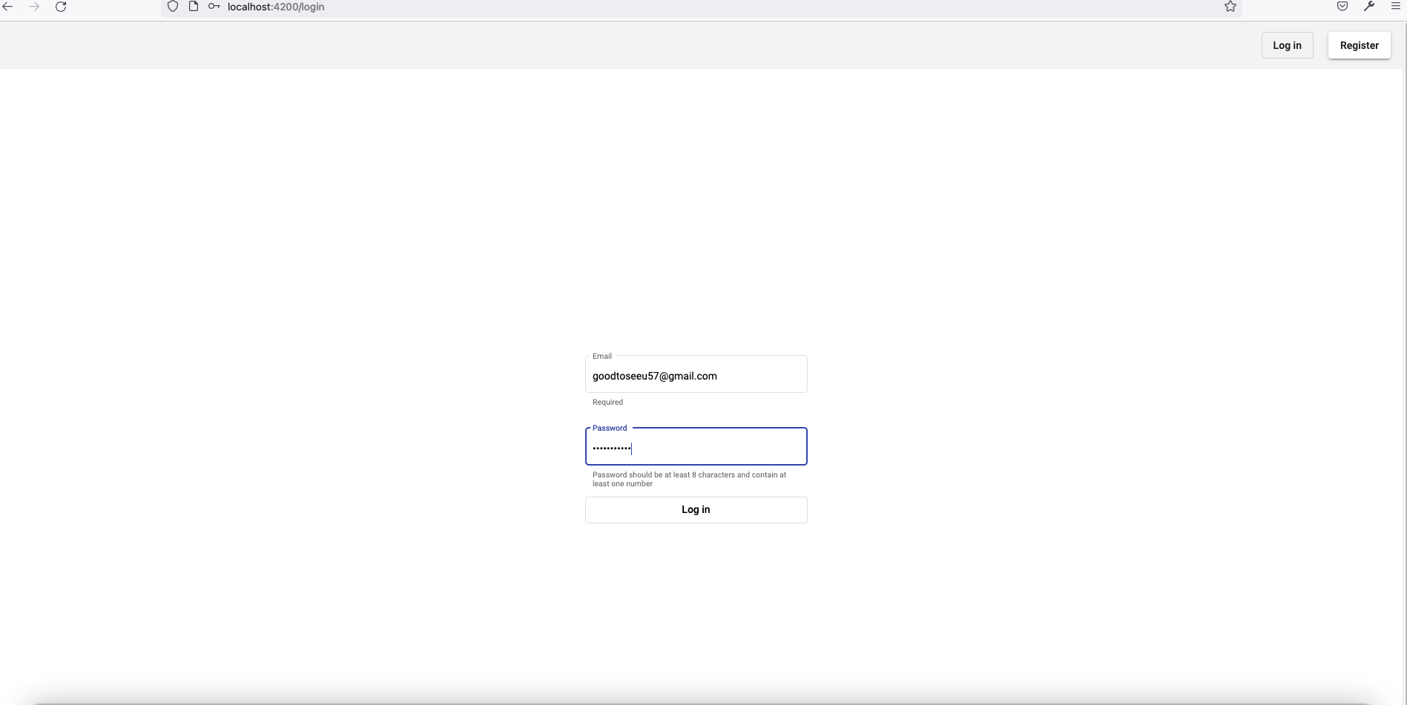Switch to the Register page

(x=1359, y=45)
